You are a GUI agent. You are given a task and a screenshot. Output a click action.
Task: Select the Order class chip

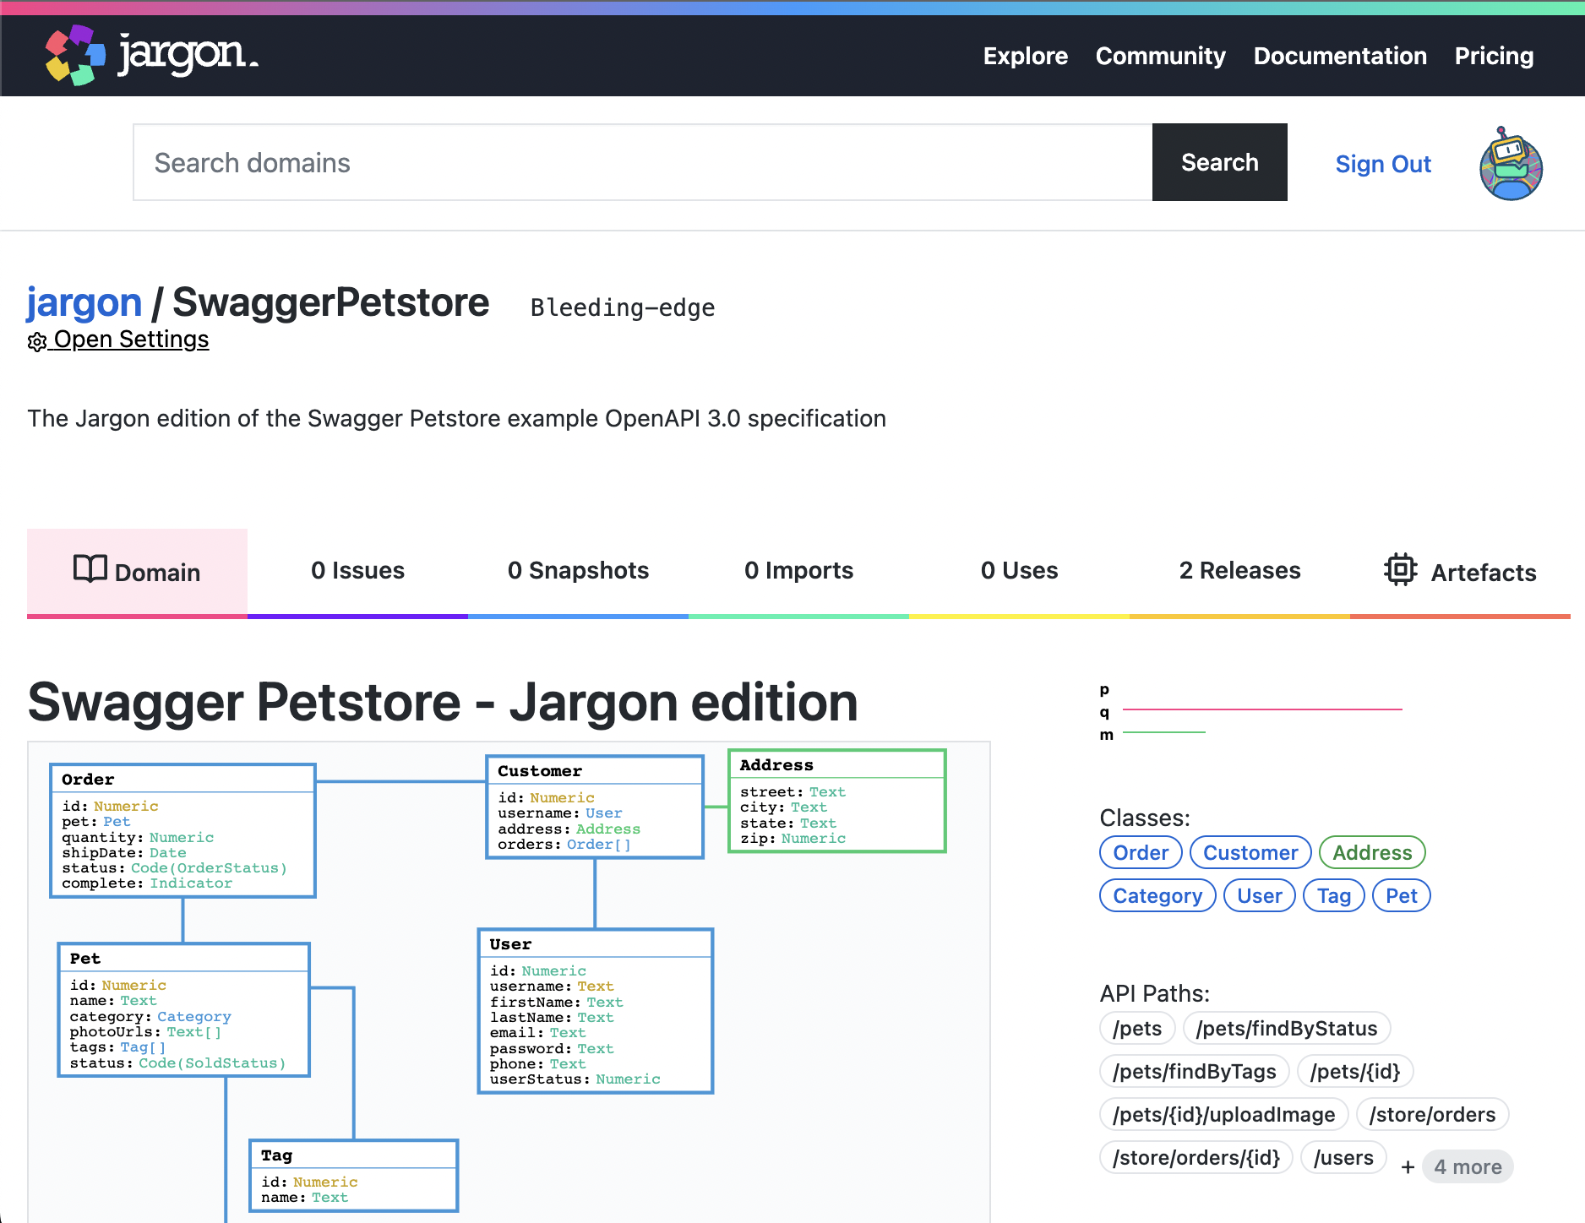tap(1141, 852)
